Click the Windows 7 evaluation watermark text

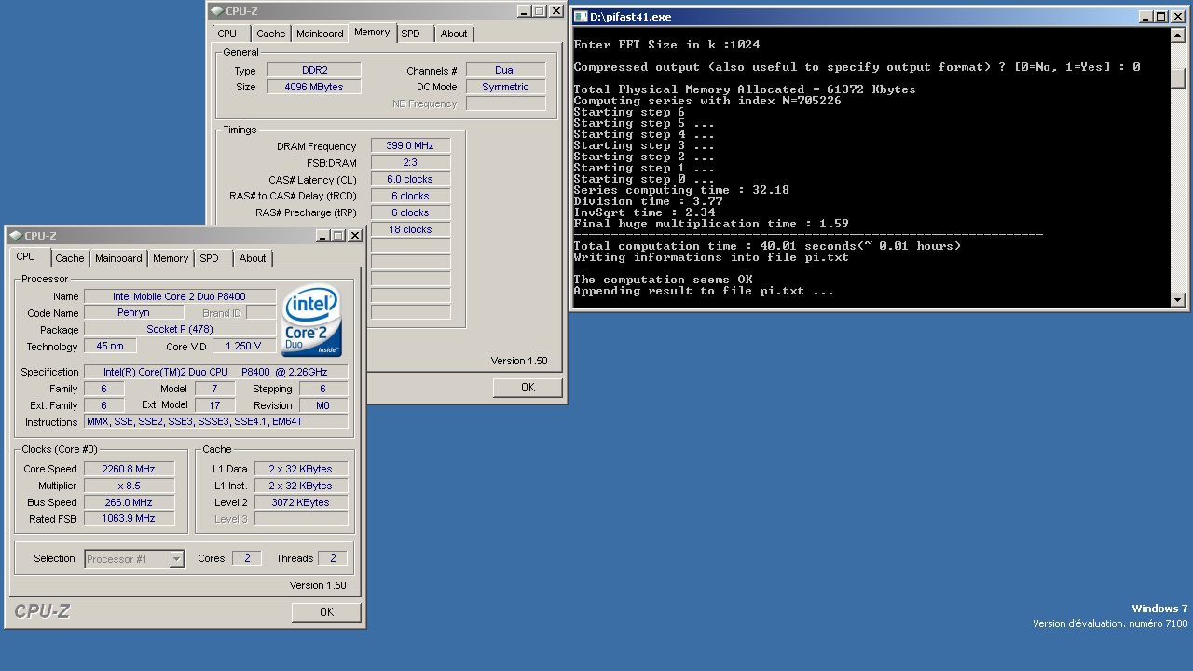coord(1109,616)
